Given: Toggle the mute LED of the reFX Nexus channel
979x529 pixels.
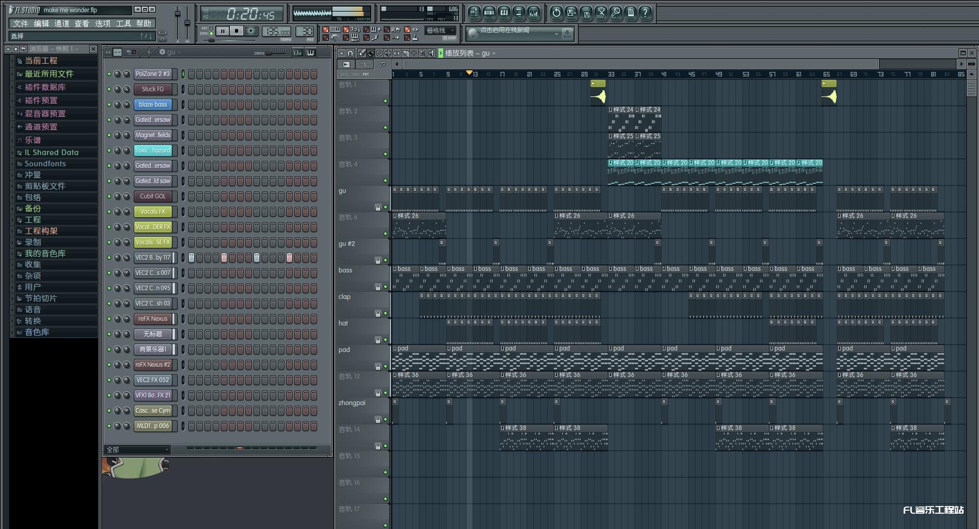Looking at the screenshot, I should click(109, 319).
